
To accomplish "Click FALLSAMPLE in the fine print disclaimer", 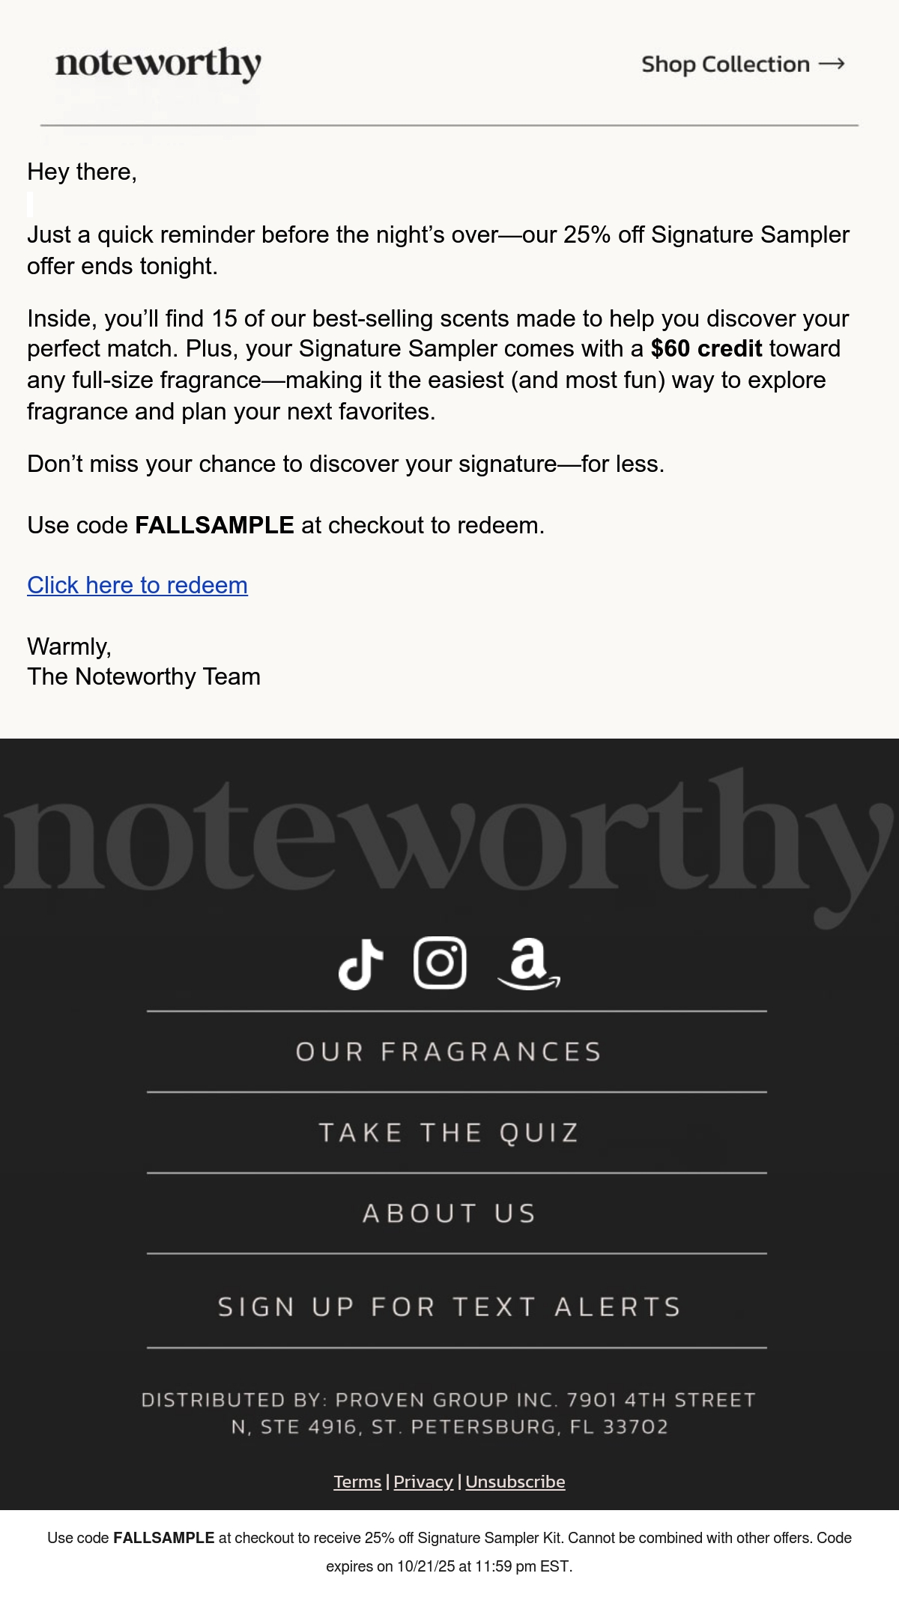I will [164, 1538].
